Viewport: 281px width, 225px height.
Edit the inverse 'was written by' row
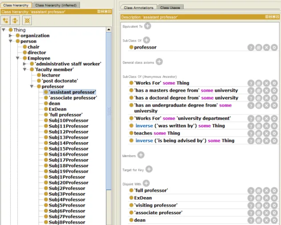(274, 126)
